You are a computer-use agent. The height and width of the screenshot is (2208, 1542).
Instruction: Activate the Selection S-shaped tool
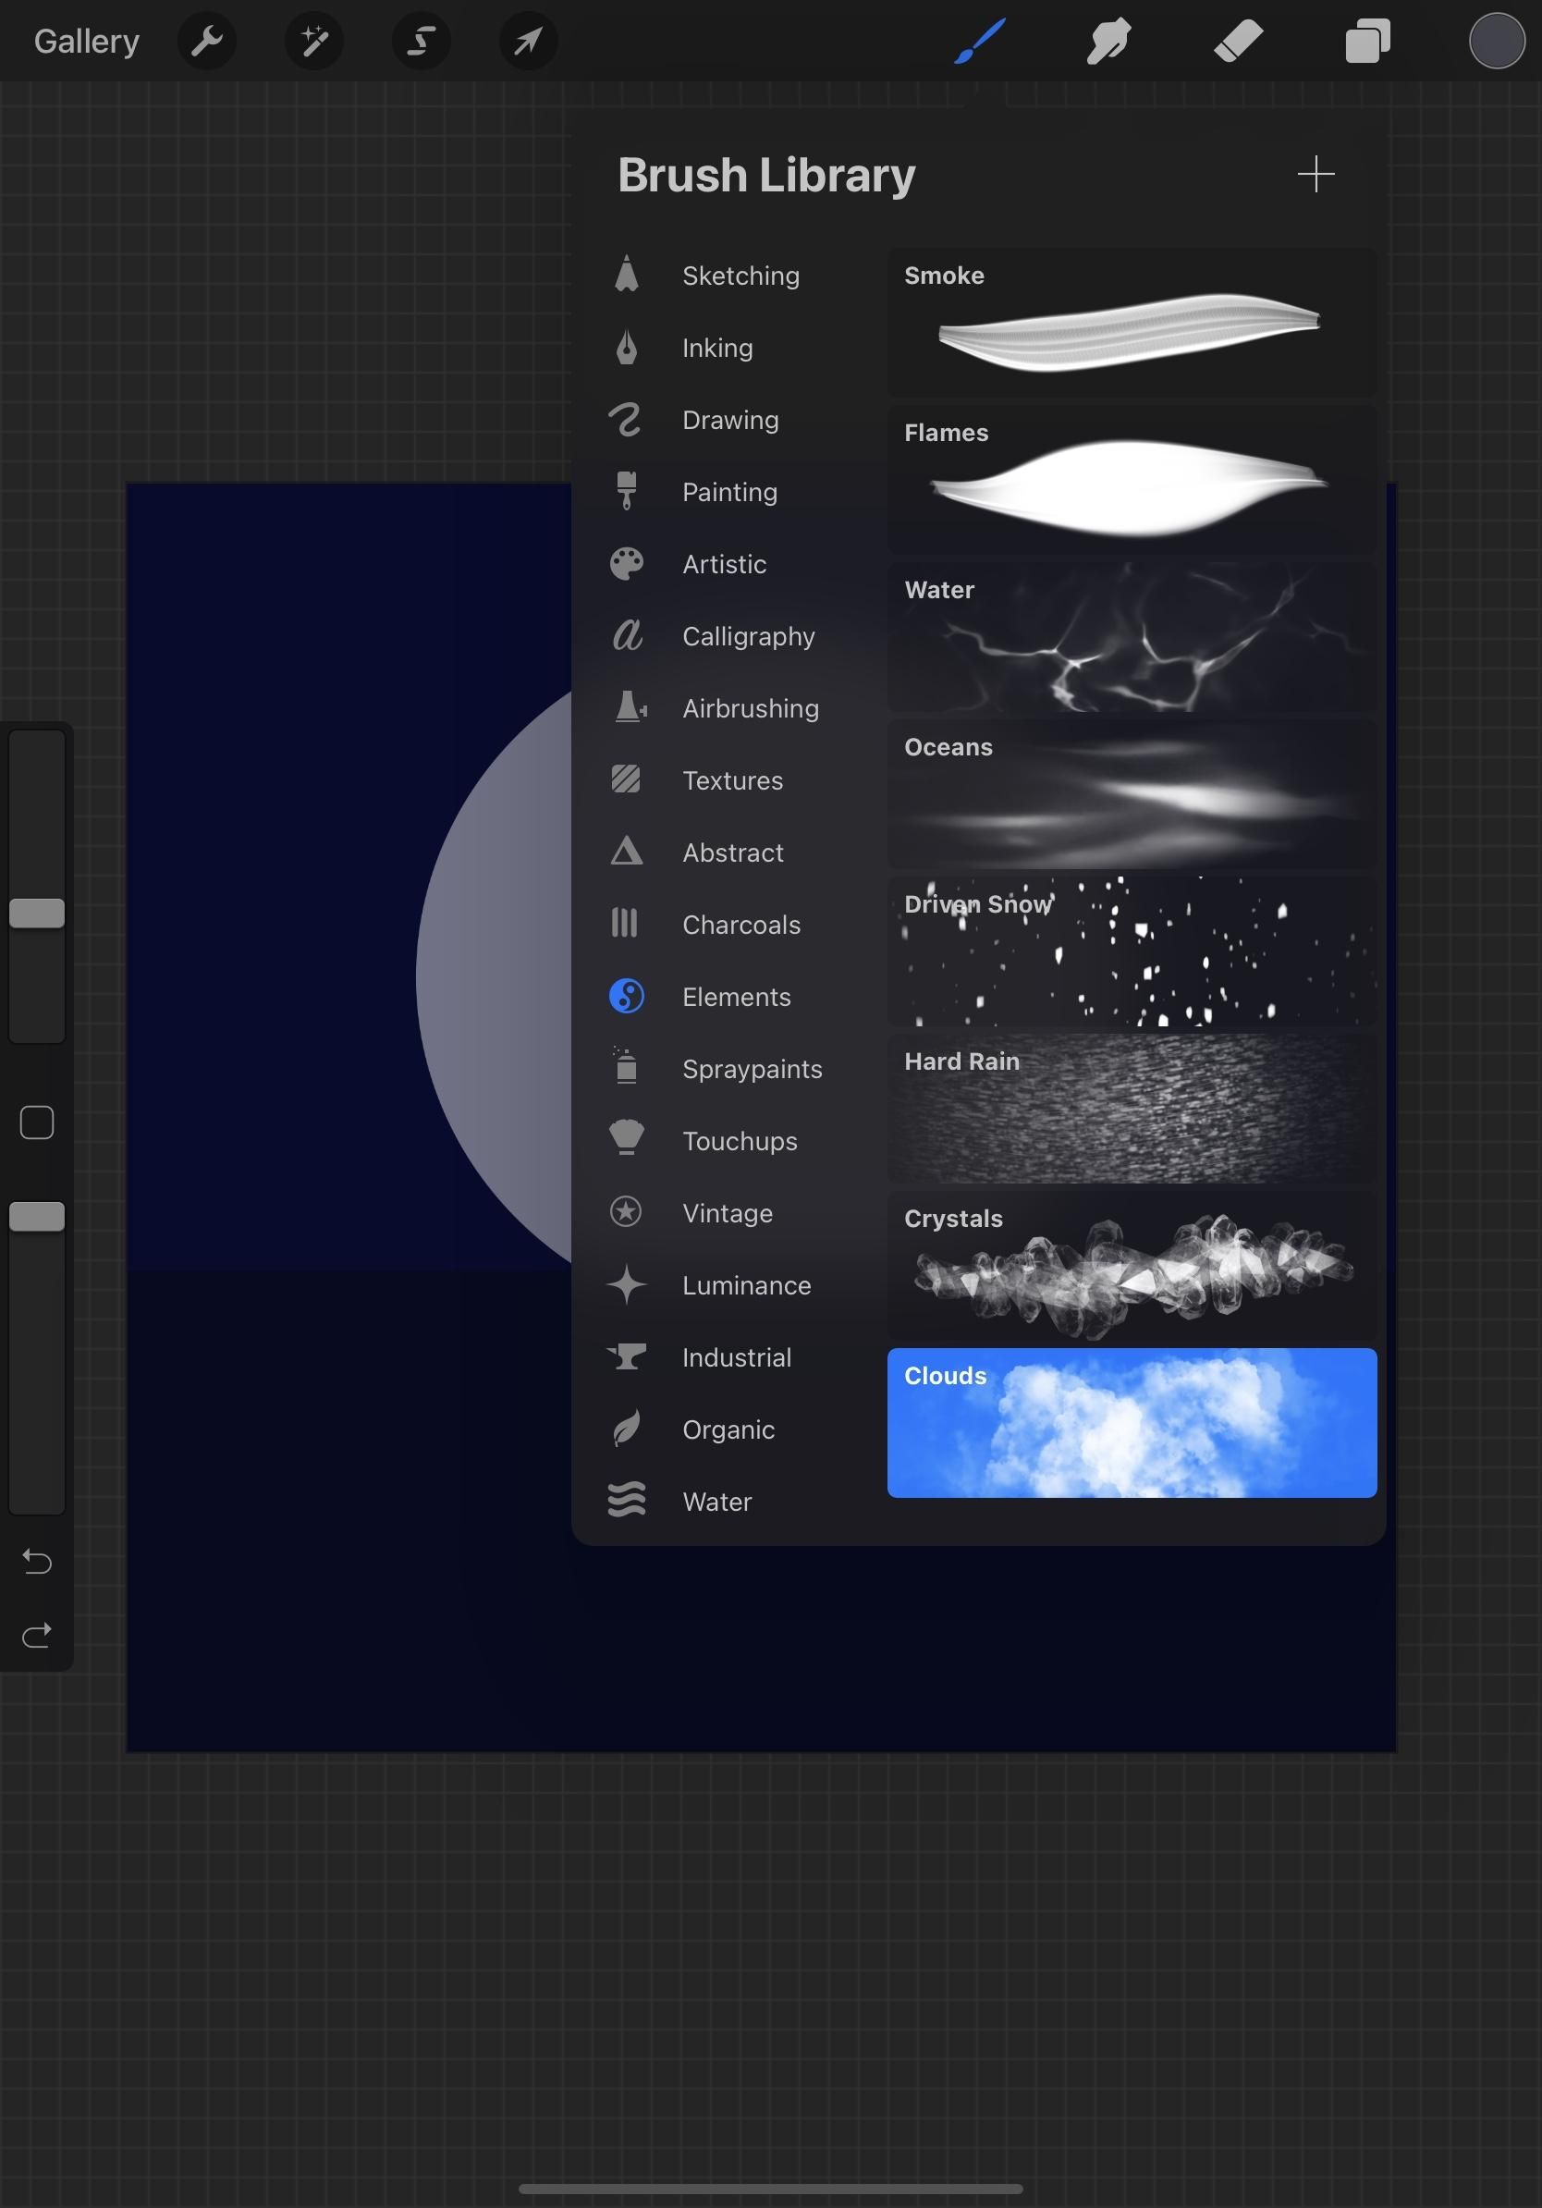tap(421, 42)
